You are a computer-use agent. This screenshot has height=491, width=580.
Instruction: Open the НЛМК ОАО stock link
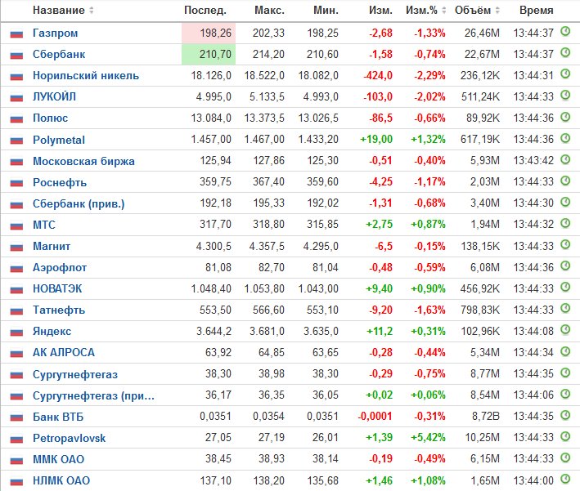click(61, 481)
